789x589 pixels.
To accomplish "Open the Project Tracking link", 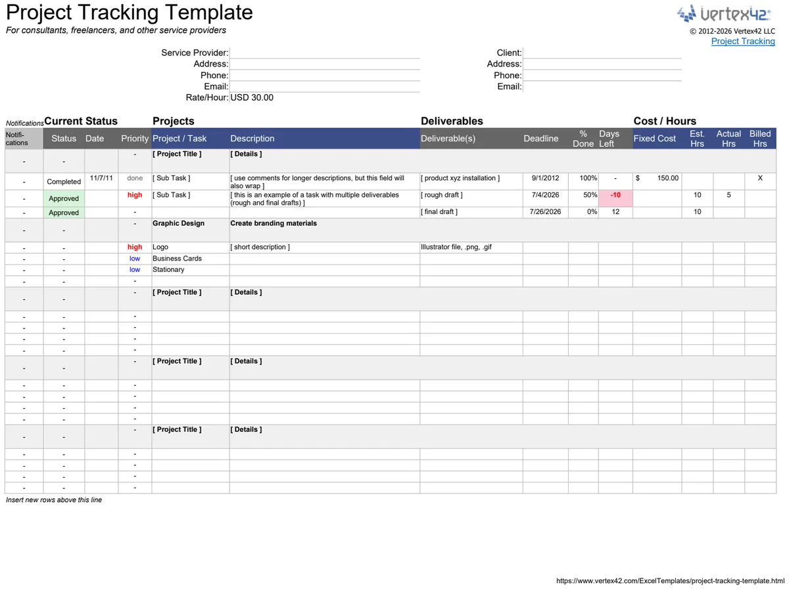I will point(743,41).
